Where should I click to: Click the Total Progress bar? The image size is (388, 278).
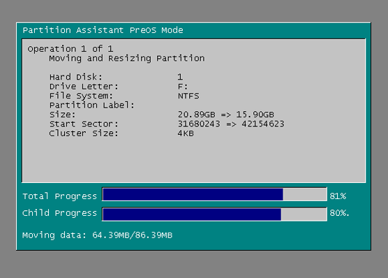click(x=214, y=194)
